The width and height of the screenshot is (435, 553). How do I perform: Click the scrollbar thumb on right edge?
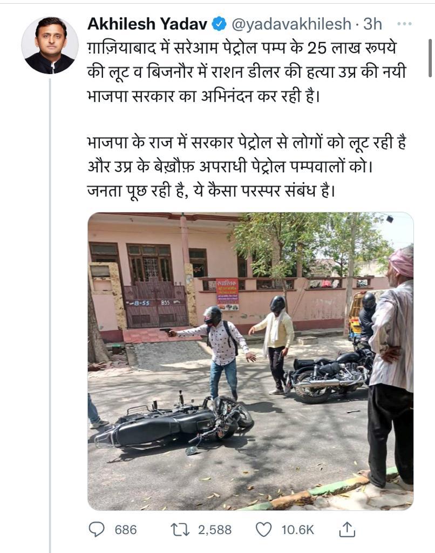430,58
